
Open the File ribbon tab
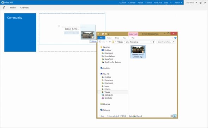coord(101,38)
